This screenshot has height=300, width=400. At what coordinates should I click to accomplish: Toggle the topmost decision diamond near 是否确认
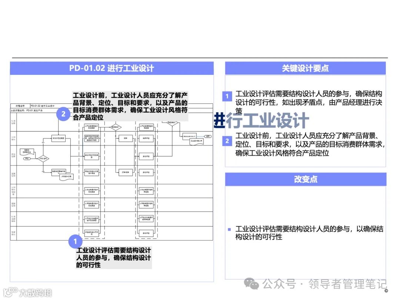(x=172, y=123)
